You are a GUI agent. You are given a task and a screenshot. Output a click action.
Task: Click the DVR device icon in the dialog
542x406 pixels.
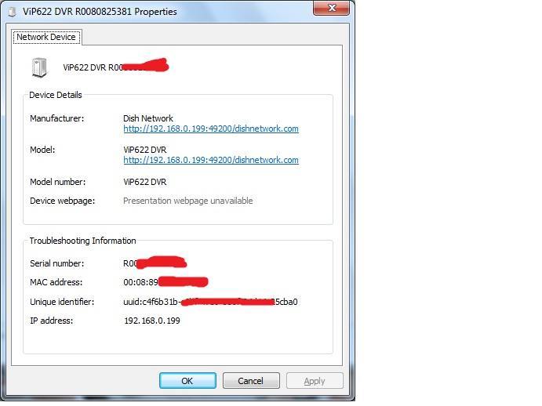pos(39,67)
